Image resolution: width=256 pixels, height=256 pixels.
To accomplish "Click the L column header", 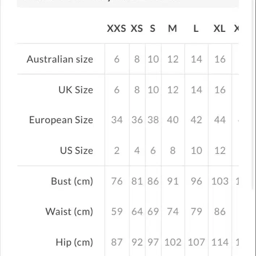I will [x=196, y=29].
